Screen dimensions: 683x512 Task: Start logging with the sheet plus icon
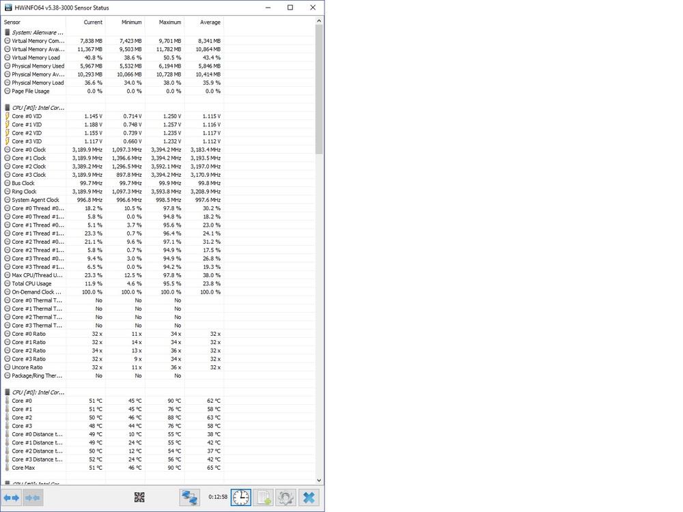pos(264,498)
